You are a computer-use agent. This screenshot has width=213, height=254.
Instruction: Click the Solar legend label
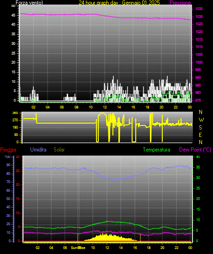point(59,150)
